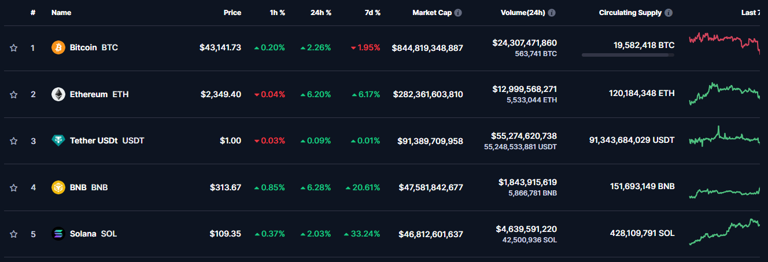
Task: Click Solana market cap $46,812,601,637
Action: (431, 234)
